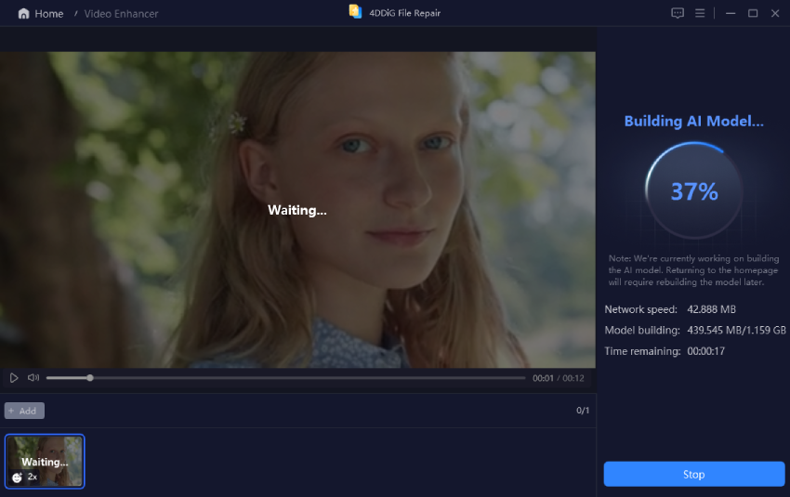Click the plus icon on Add button

coord(11,411)
